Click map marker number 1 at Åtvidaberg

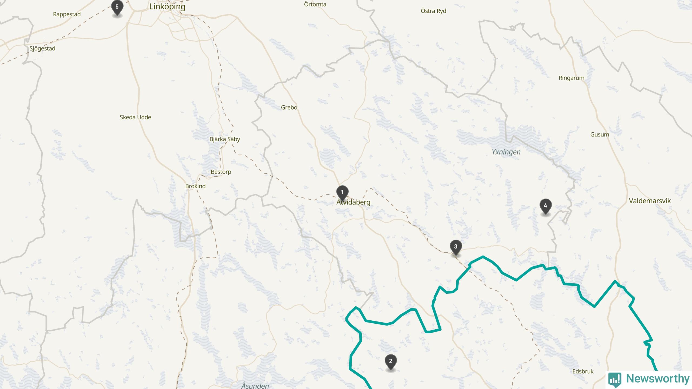click(x=342, y=193)
